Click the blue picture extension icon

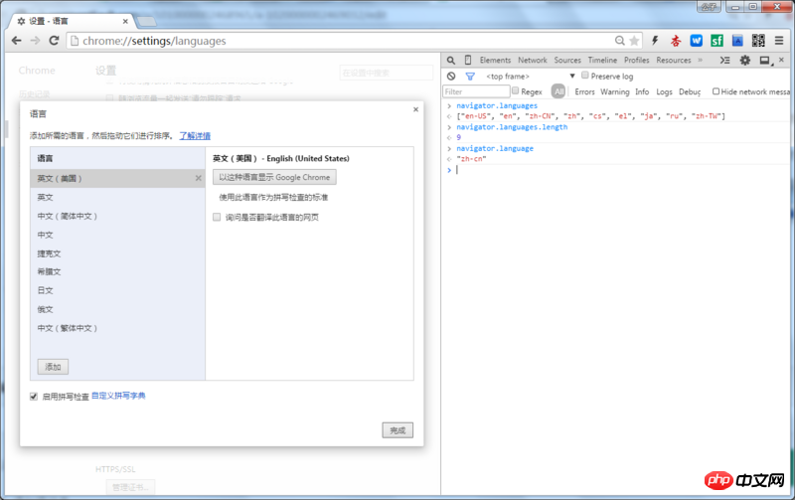tap(737, 41)
